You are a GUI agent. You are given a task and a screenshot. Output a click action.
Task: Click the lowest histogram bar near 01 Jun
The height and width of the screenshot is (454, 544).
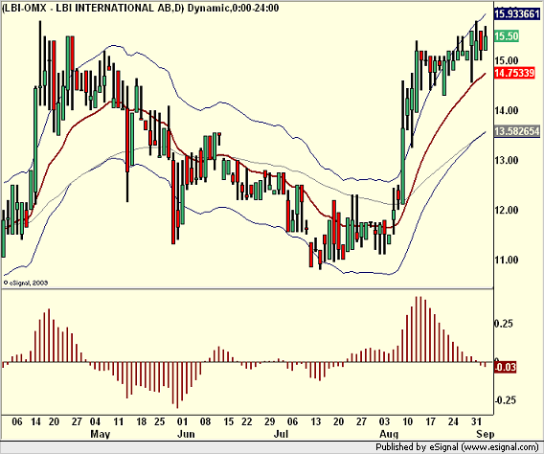point(177,385)
